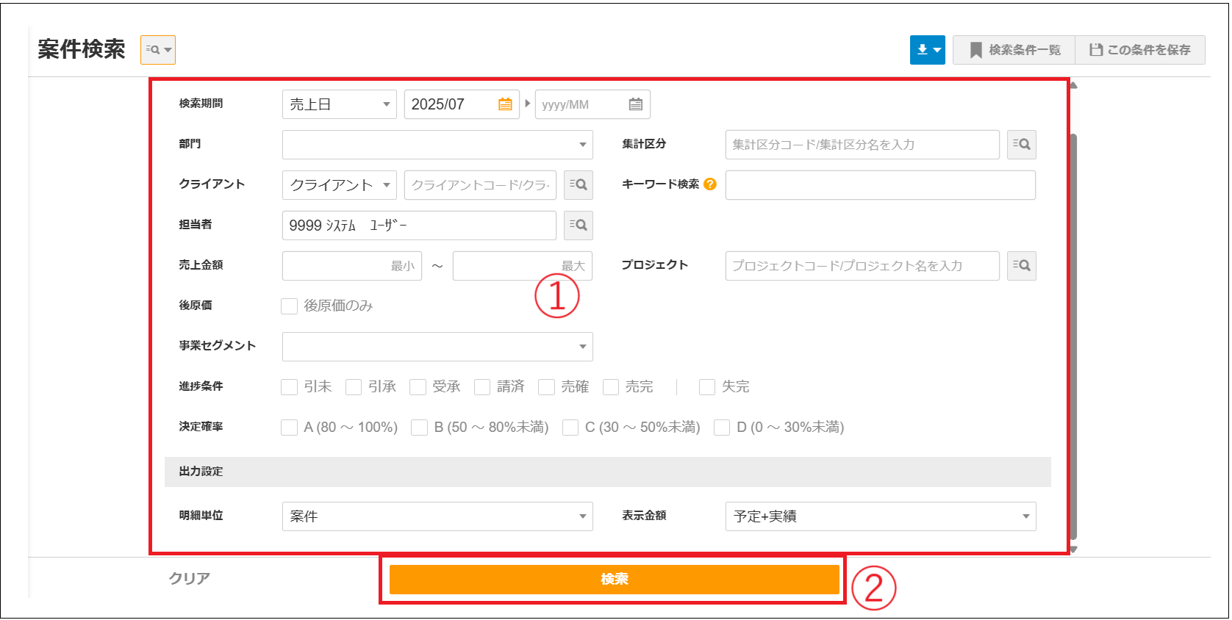The width and height of the screenshot is (1232, 620).
Task: Click the 集計区分 lookup search icon
Action: (x=1021, y=145)
